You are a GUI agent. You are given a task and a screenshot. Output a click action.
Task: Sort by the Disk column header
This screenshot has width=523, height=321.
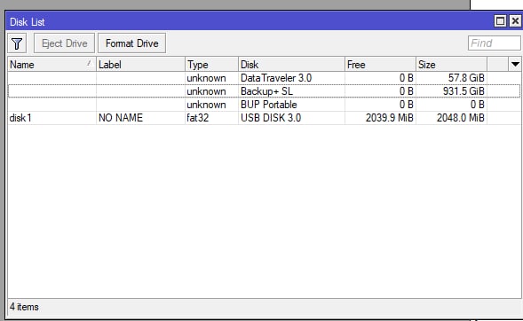(291, 65)
